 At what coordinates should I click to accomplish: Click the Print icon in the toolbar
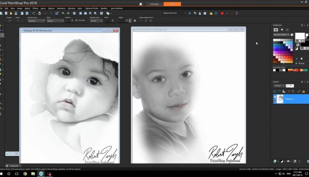coord(40,14)
